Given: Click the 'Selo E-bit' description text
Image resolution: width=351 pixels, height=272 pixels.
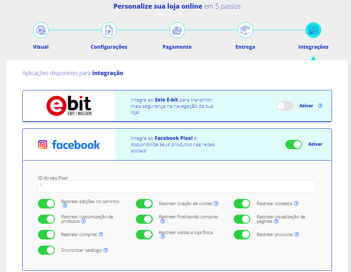Looking at the screenshot, I should (x=166, y=100).
